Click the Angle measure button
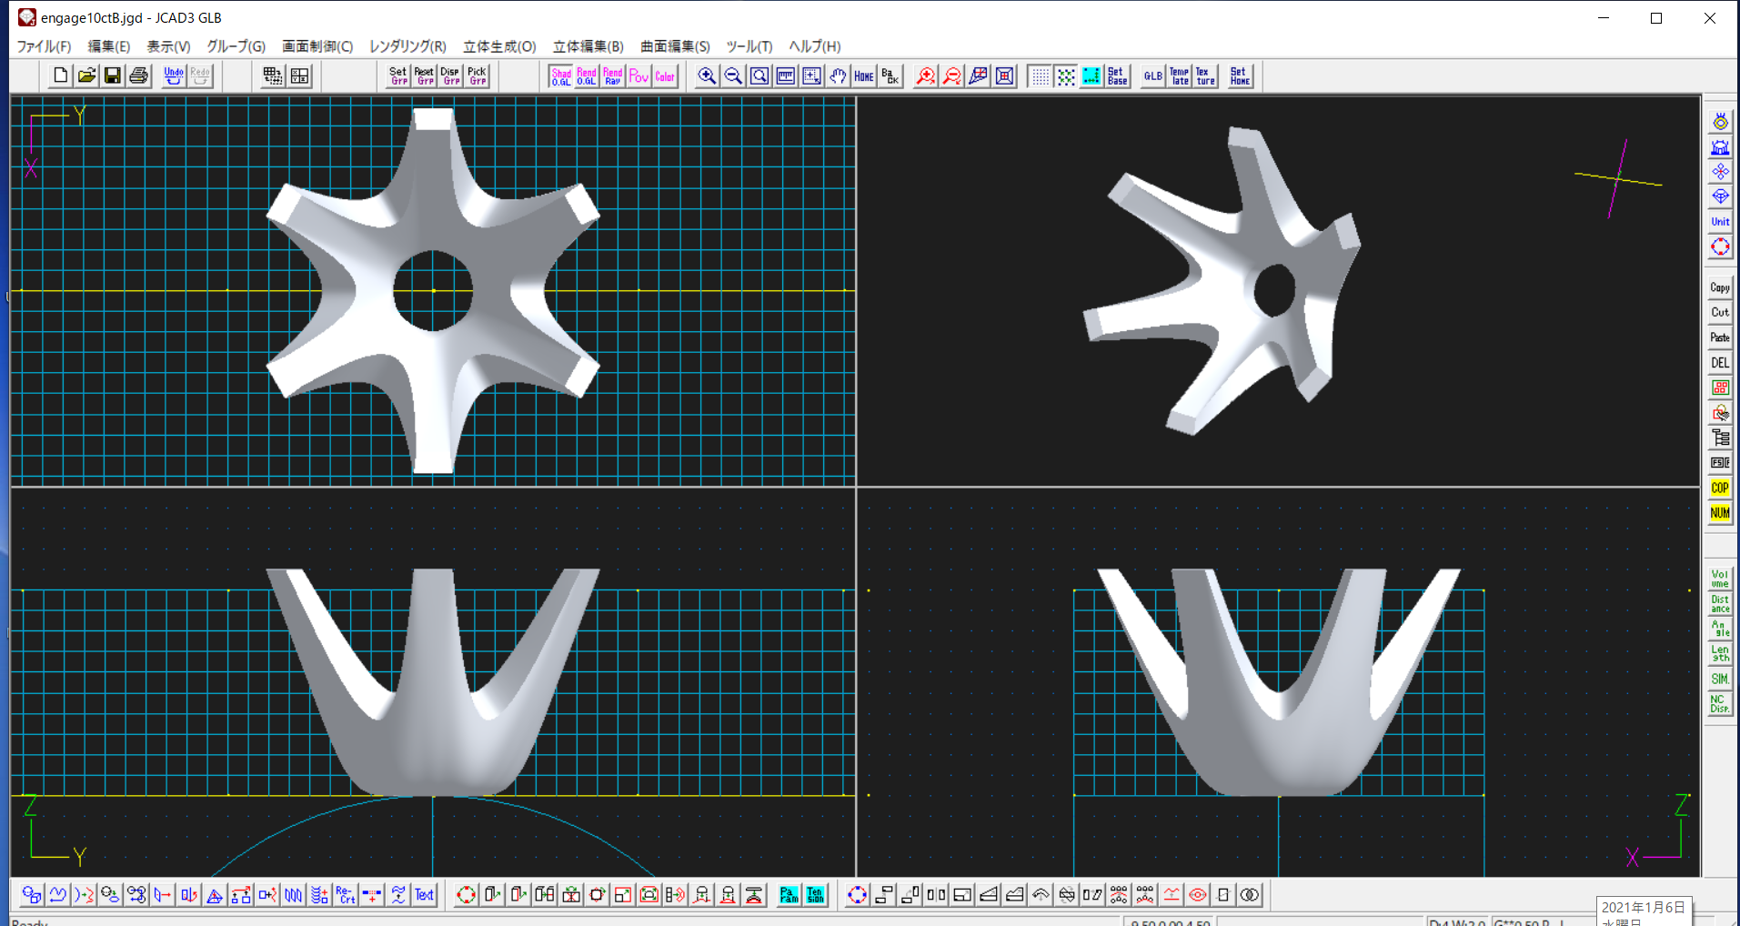The image size is (1740, 926). (x=1720, y=629)
